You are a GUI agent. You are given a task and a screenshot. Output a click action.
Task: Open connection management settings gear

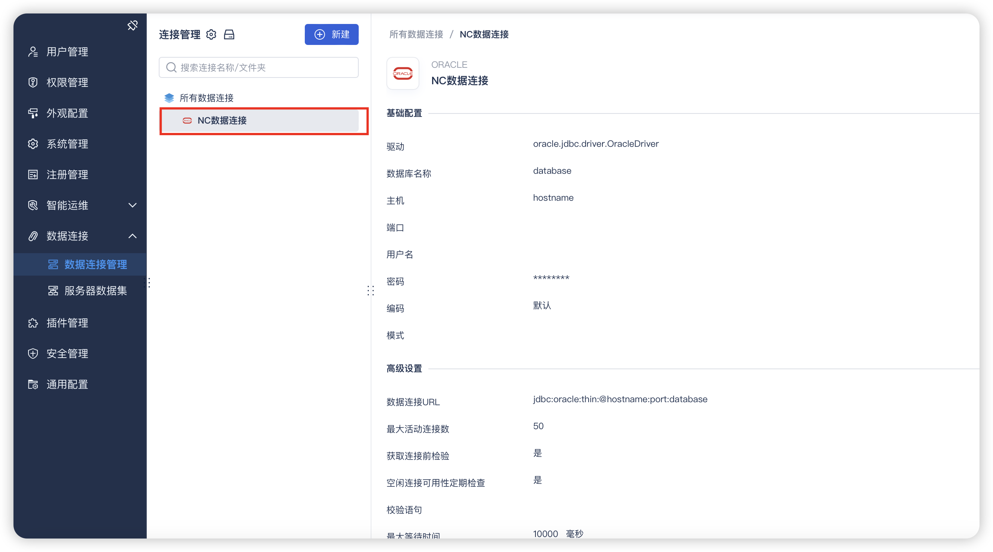tap(211, 35)
